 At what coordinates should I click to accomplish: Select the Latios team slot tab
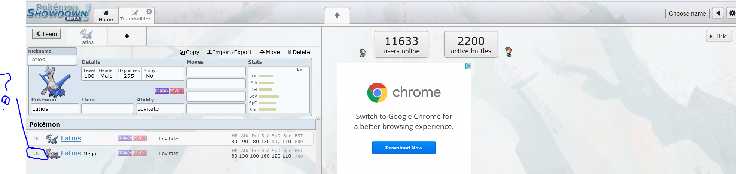(86, 37)
